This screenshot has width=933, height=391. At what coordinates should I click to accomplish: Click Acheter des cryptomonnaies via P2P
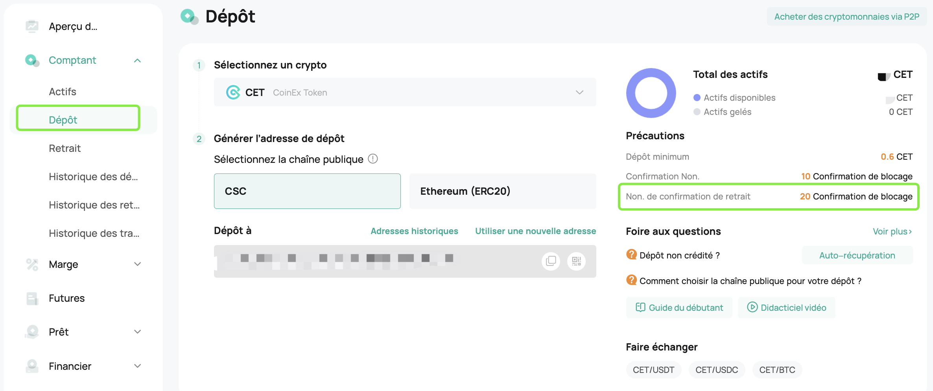click(847, 17)
